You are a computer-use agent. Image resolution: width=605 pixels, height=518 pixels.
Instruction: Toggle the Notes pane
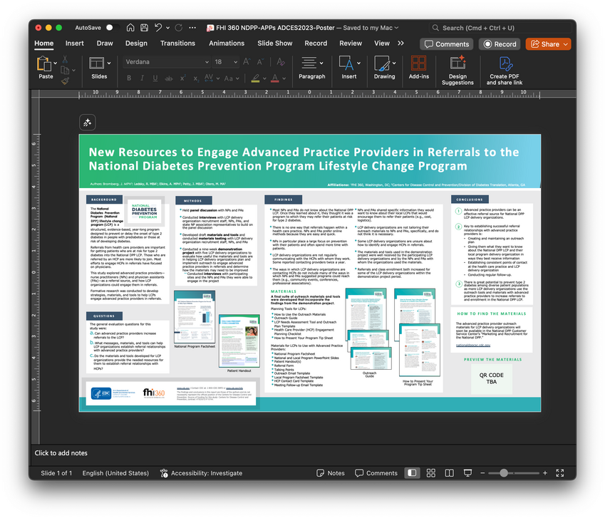pyautogui.click(x=331, y=473)
